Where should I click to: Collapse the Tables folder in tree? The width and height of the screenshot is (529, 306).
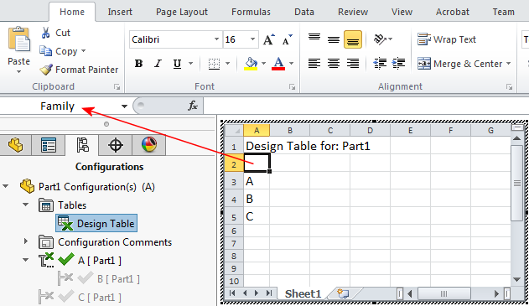[26, 205]
